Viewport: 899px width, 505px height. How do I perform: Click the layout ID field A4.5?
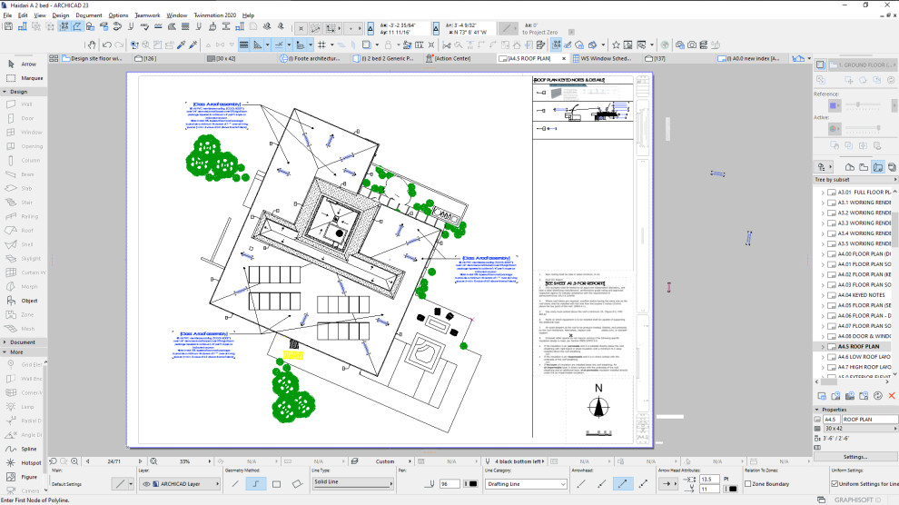coord(830,420)
